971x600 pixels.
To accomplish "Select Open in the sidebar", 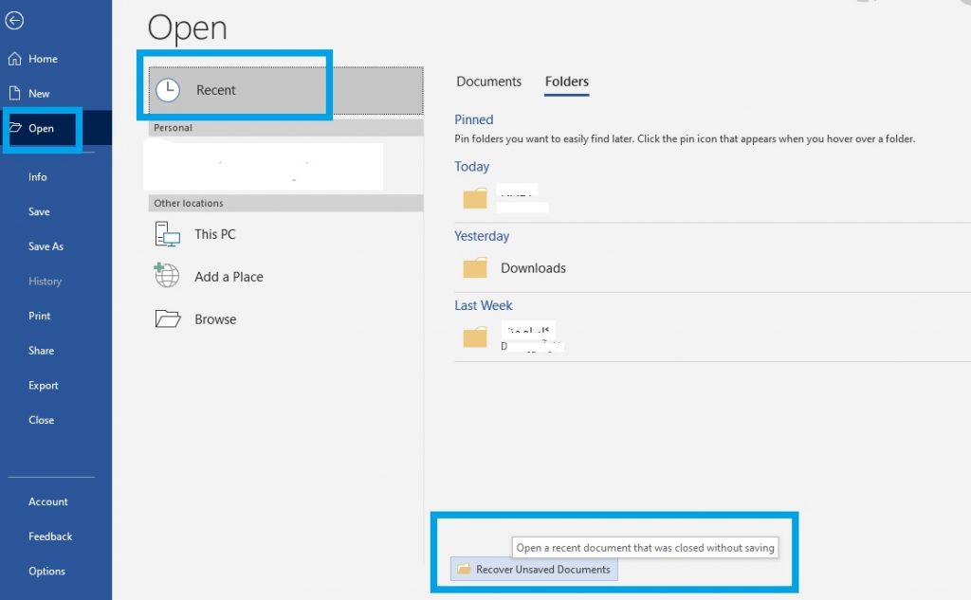I will coord(41,128).
